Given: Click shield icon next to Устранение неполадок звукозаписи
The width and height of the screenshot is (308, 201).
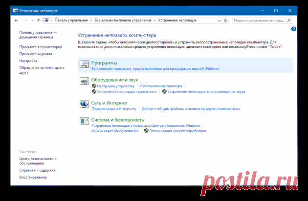Looking at the screenshot, I should (94, 91).
